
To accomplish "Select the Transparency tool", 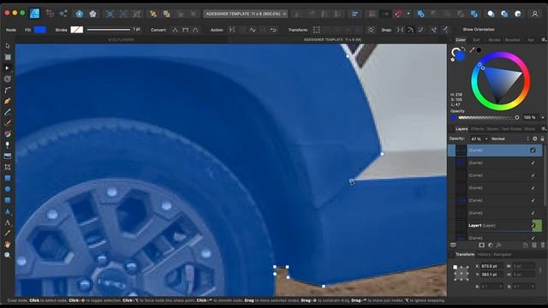I will tap(8, 145).
